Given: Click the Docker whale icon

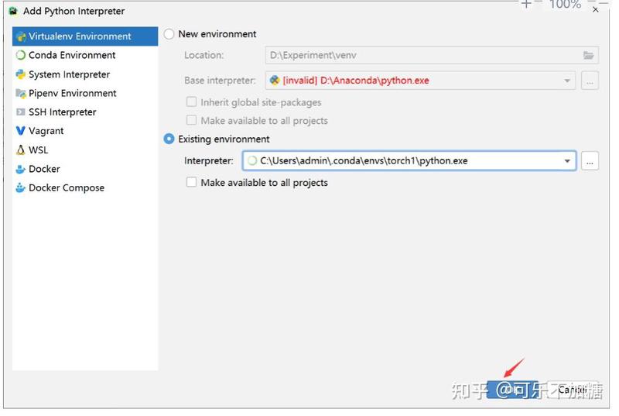Looking at the screenshot, I should point(21,170).
